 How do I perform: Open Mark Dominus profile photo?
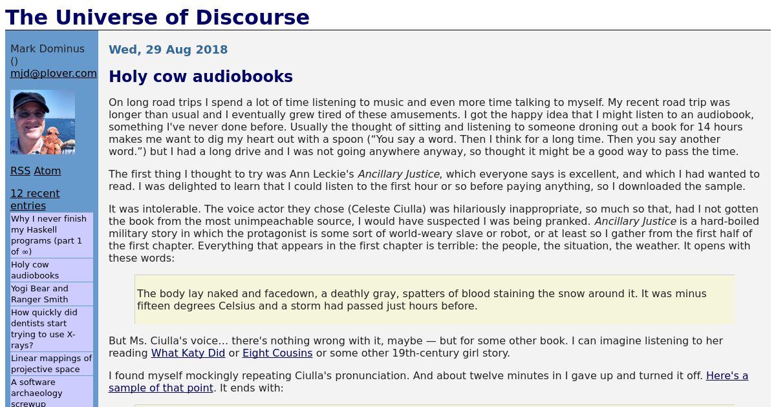[43, 122]
